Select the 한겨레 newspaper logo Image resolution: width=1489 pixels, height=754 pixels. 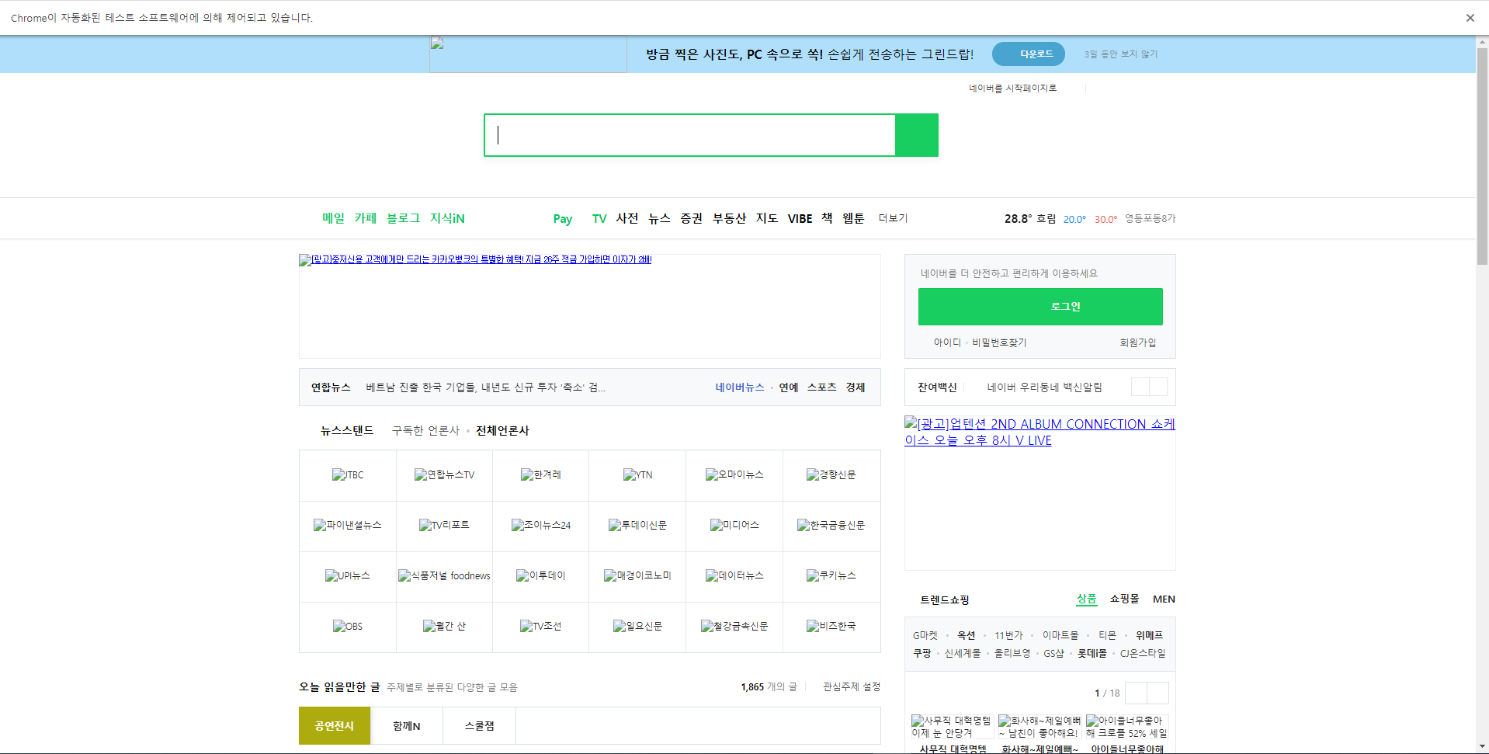[x=541, y=475]
